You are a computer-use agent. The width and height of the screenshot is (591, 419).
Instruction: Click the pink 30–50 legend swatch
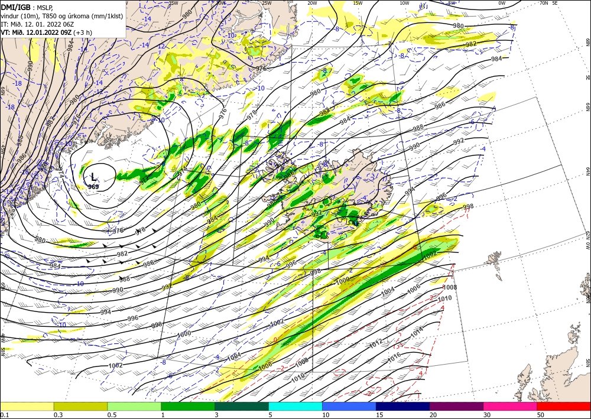(511, 406)
